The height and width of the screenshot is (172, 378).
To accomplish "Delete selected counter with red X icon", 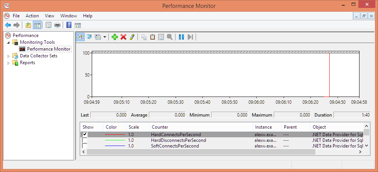I will [x=123, y=37].
